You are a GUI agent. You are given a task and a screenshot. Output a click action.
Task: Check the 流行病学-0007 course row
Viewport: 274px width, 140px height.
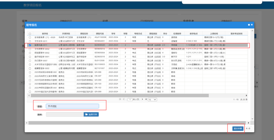point(30,61)
